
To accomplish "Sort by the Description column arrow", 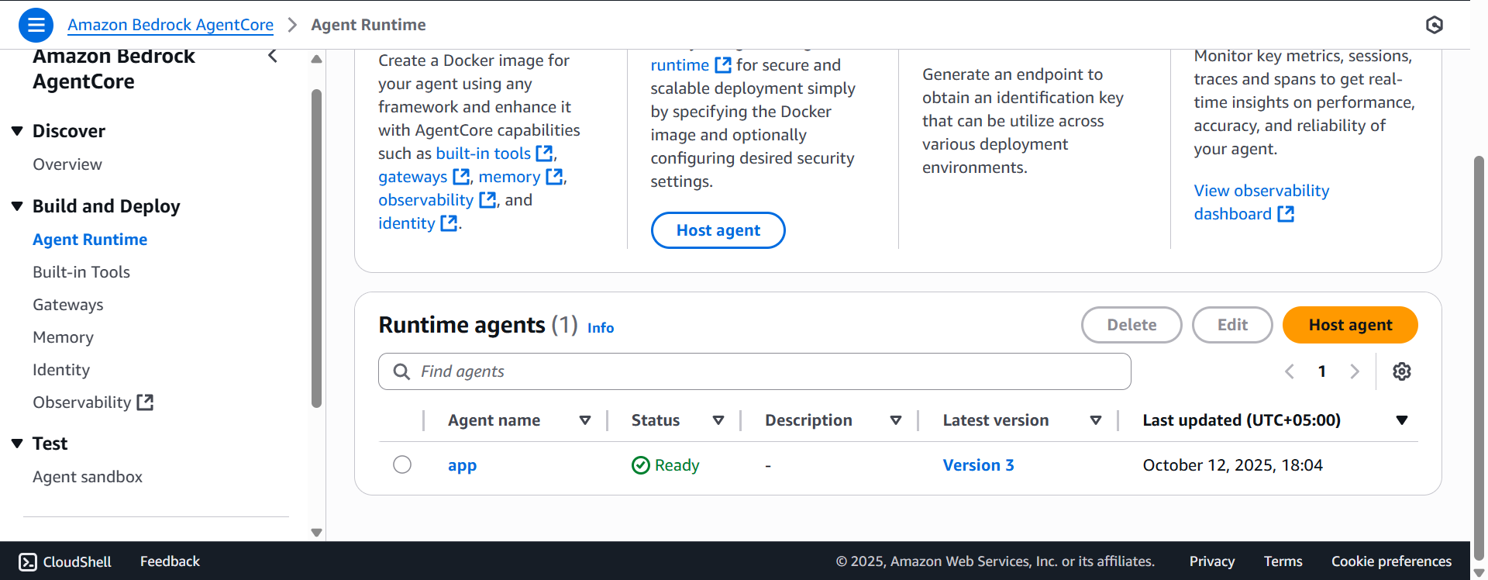I will (896, 420).
